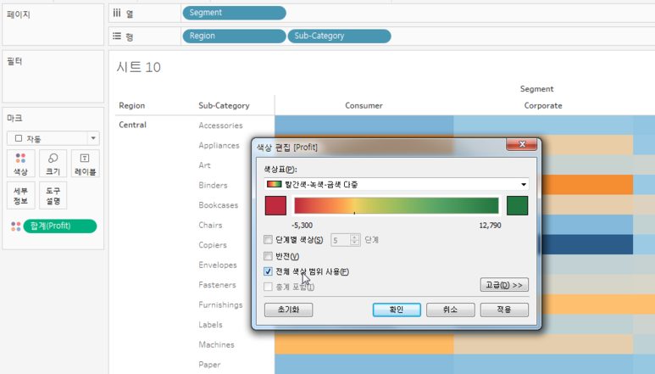
Task: Select the Bookcases row label
Action: coord(218,205)
